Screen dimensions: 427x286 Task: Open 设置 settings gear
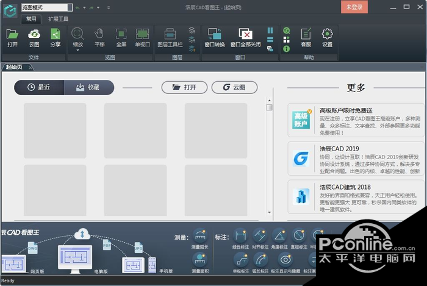pos(327,34)
